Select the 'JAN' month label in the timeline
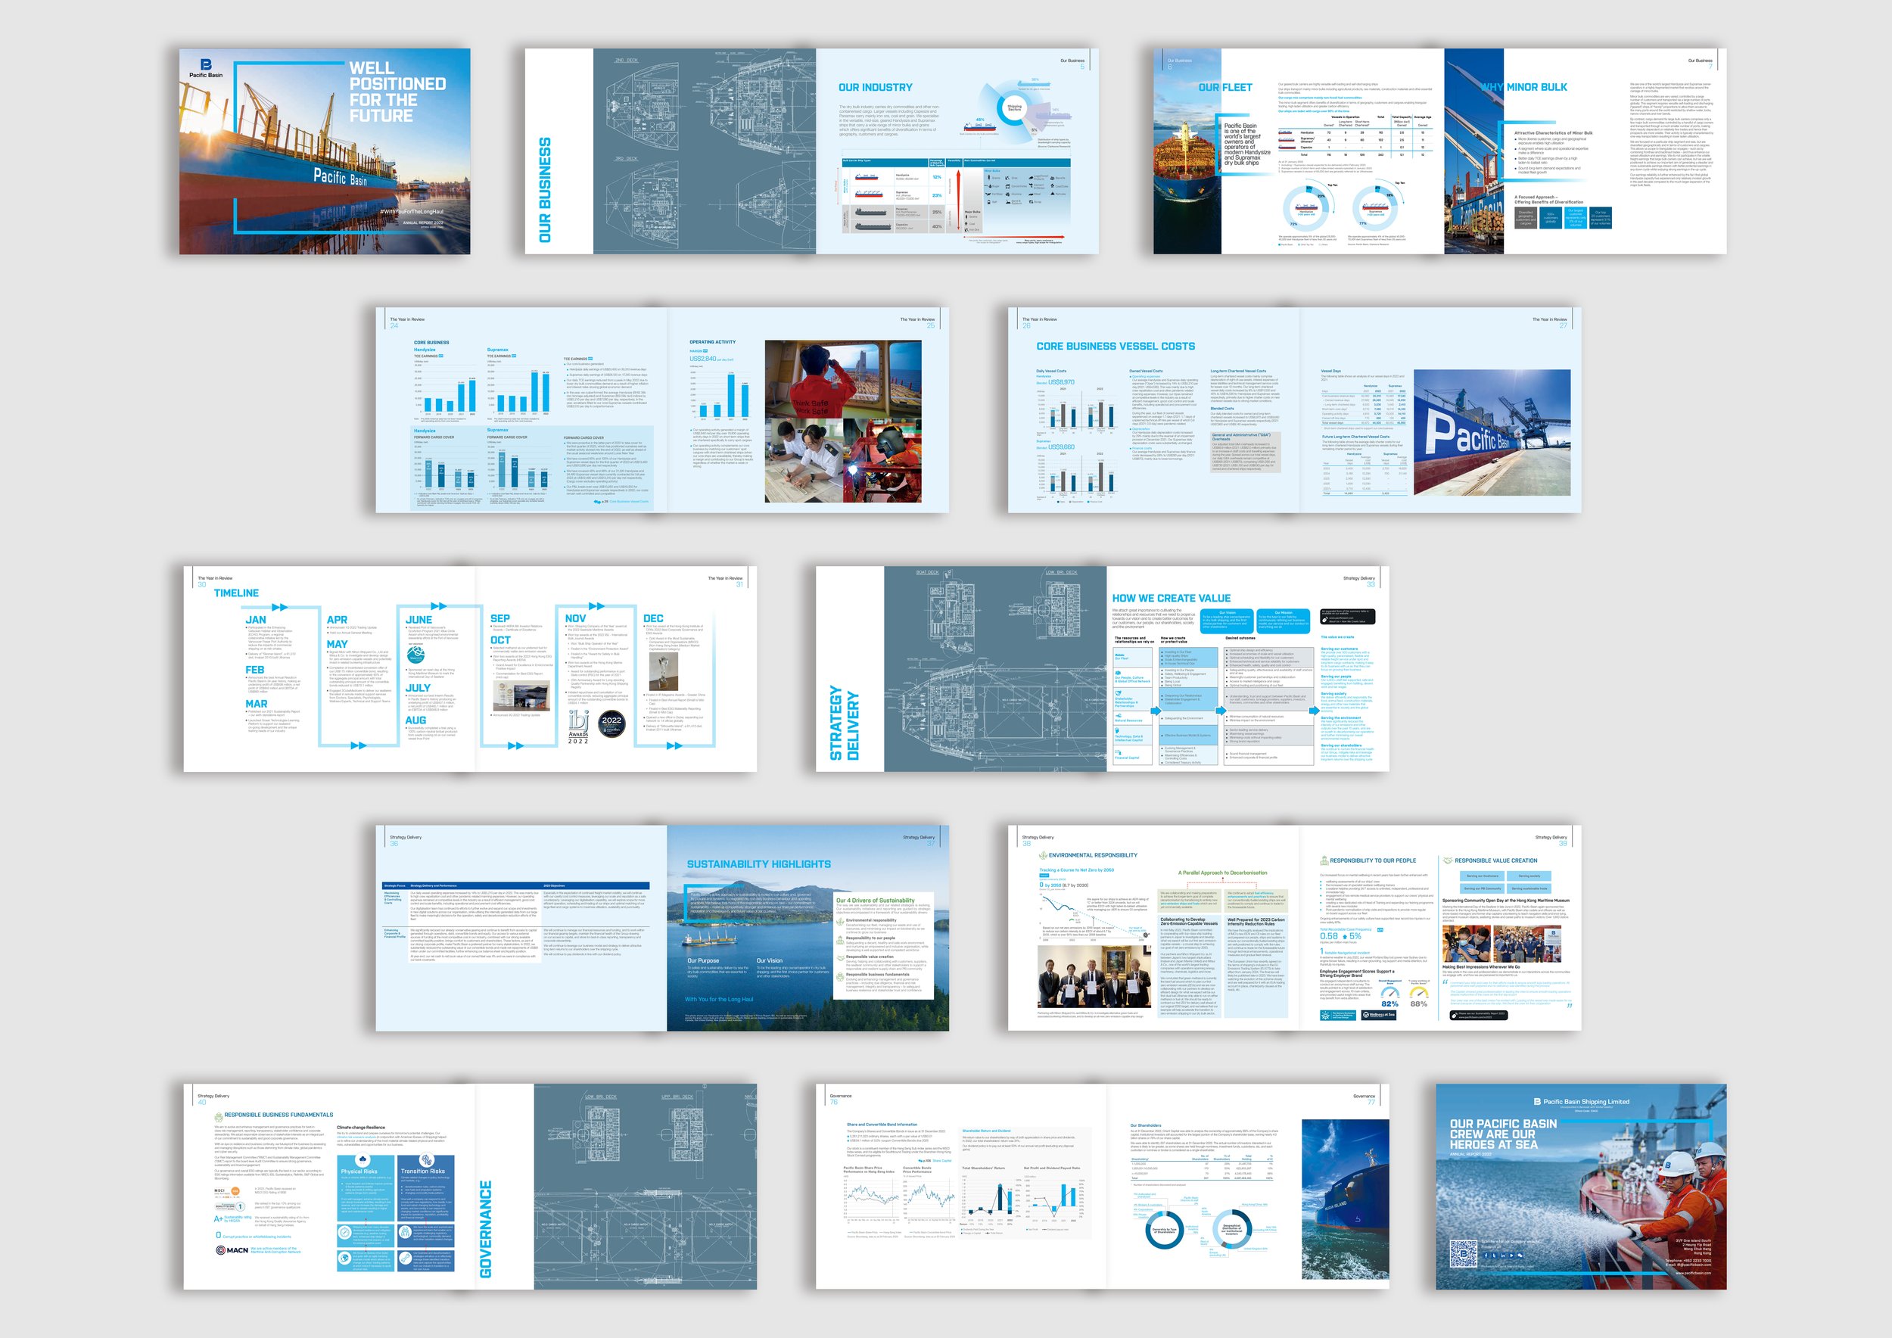Viewport: 1892px width, 1338px height. pyautogui.click(x=256, y=620)
